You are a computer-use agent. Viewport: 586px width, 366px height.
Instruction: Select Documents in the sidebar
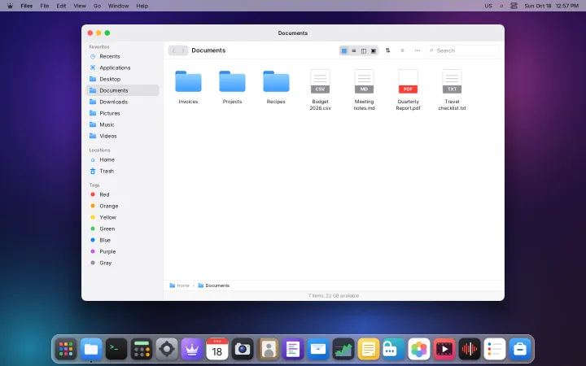123,90
